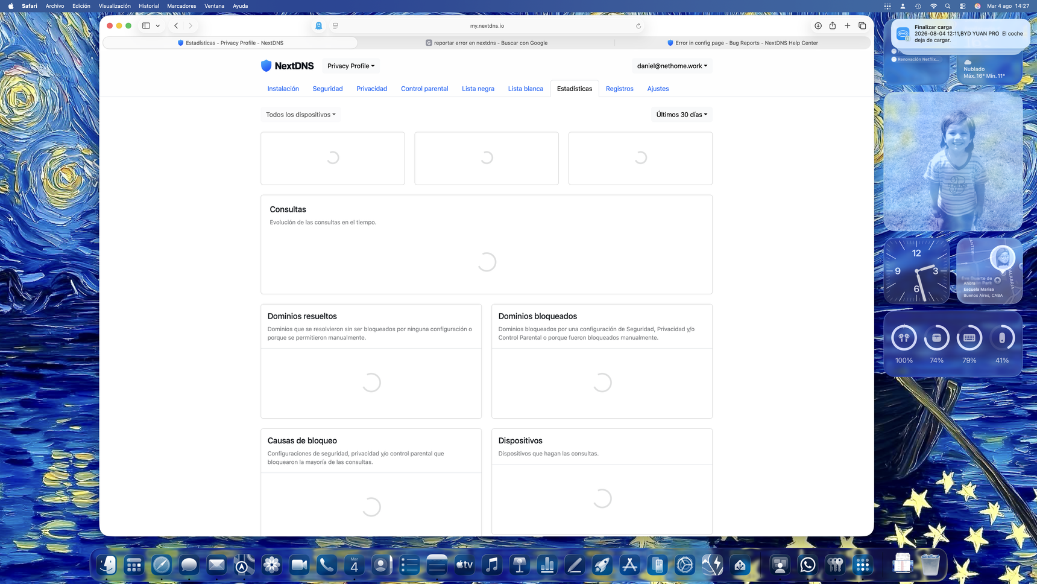Launch WhatsApp from the Dock
Viewport: 1037px width, 584px height.
[808, 565]
